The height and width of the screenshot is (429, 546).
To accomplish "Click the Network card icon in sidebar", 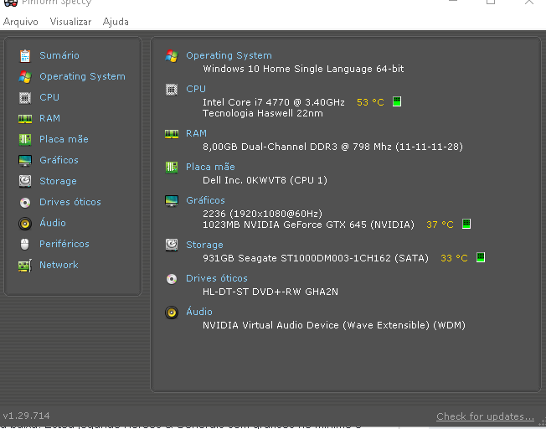I will (x=25, y=266).
